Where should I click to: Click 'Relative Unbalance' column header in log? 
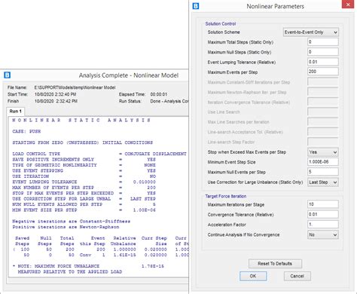pos(124,240)
